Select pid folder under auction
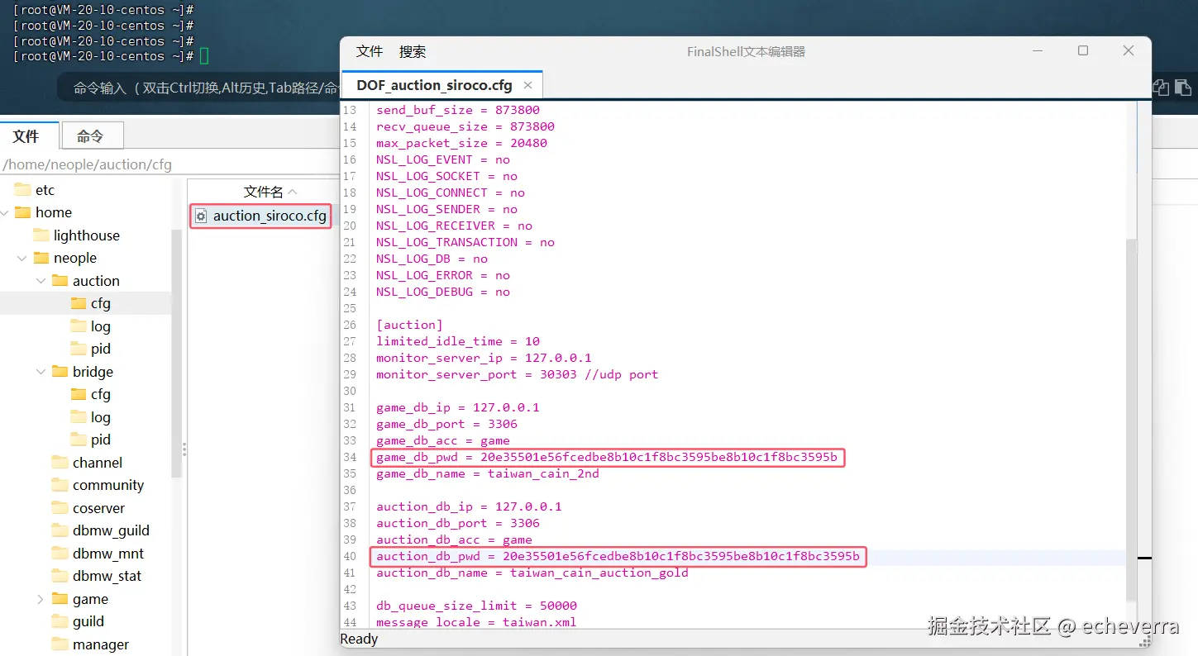The height and width of the screenshot is (656, 1198). tap(100, 349)
